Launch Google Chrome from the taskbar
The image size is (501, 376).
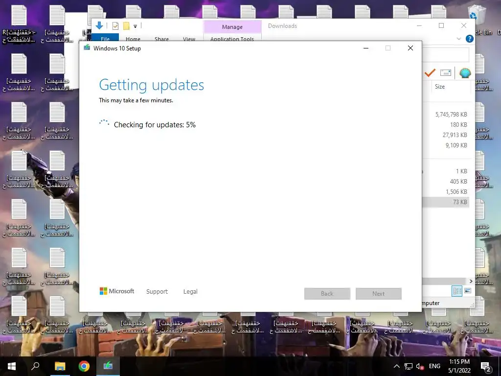[84, 366]
